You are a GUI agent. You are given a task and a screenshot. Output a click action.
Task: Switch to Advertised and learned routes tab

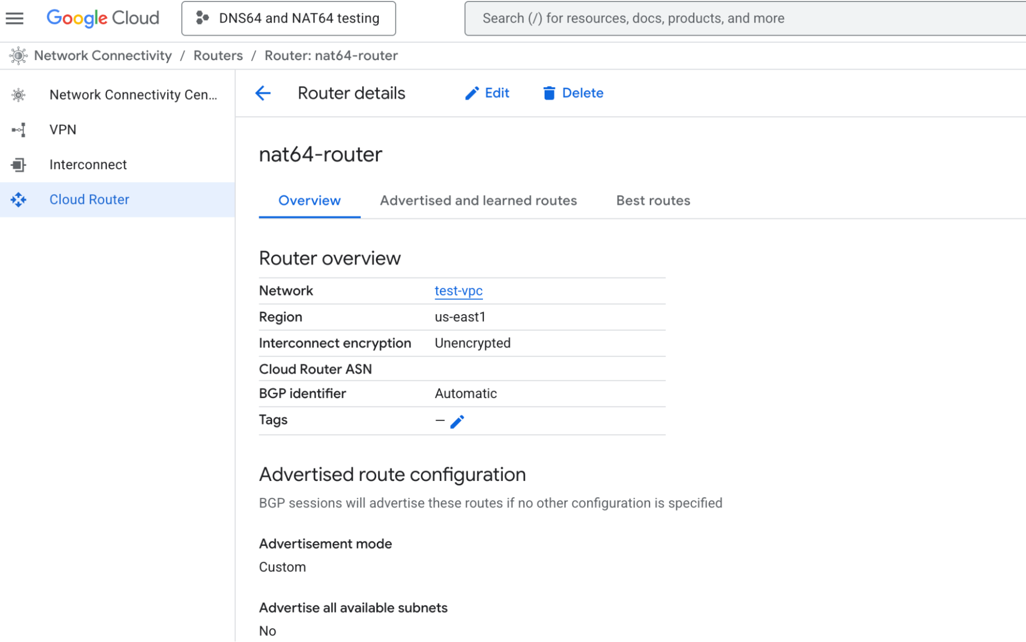(478, 201)
